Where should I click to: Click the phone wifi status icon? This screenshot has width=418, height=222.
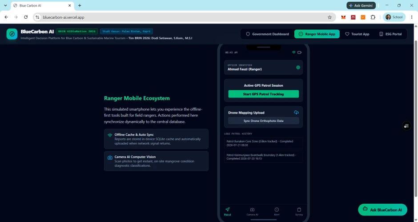click(294, 52)
